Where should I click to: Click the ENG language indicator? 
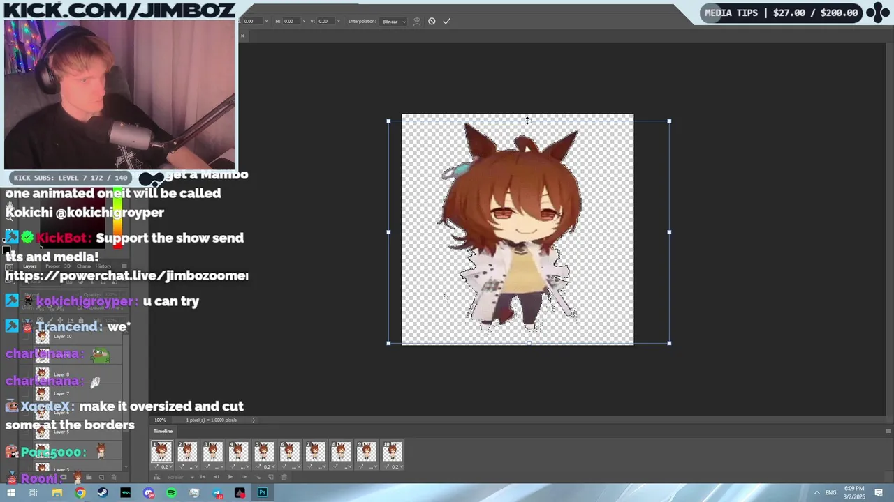click(831, 493)
